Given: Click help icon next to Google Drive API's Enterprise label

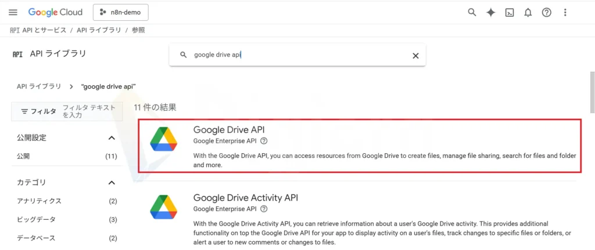Looking at the screenshot, I should click(264, 141).
